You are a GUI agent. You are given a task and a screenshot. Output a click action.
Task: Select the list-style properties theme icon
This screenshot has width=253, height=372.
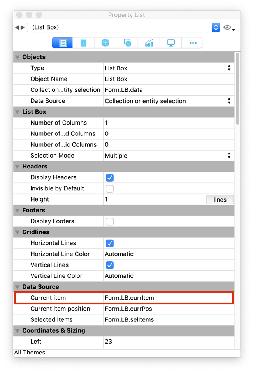point(63,43)
